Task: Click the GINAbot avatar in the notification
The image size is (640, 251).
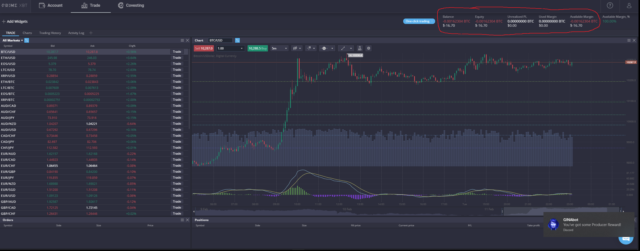Action: pyautogui.click(x=553, y=225)
